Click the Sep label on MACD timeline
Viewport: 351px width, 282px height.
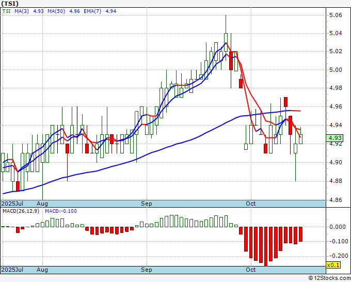(x=147, y=270)
